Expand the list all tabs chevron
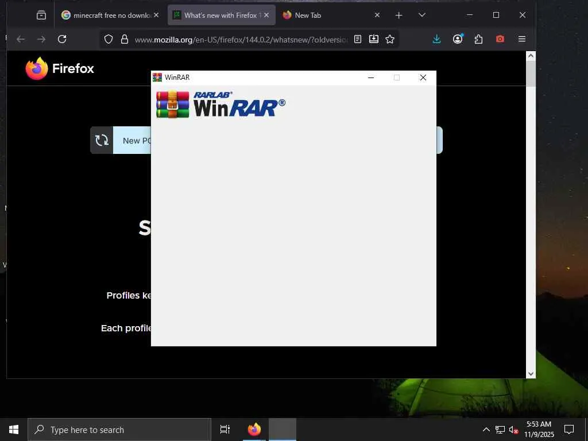This screenshot has width=588, height=441. [422, 15]
